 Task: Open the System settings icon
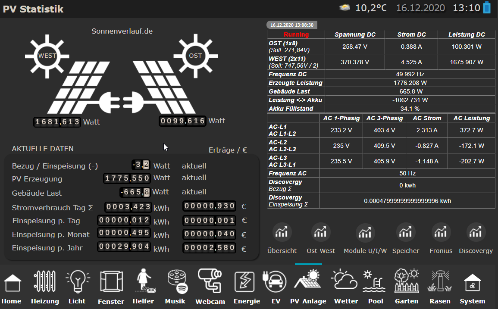pyautogui.click(x=472, y=283)
